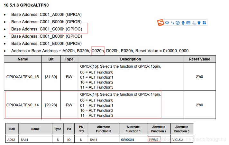Click the '[29:28]' bit cell
This screenshot has height=145, width=229.
[51, 105]
